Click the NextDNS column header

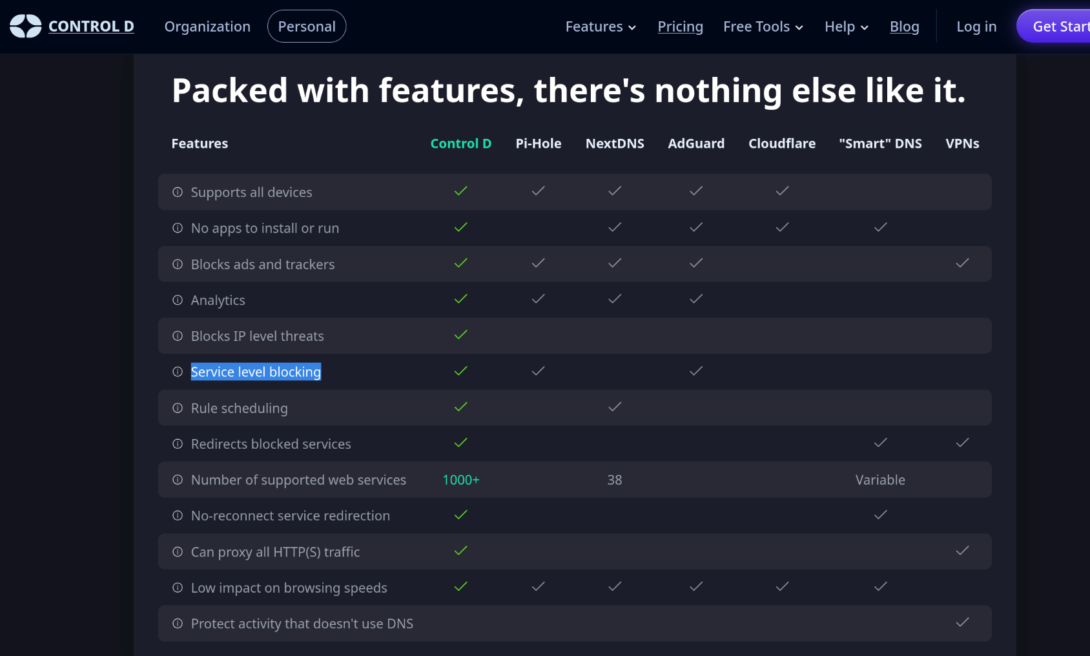point(615,143)
